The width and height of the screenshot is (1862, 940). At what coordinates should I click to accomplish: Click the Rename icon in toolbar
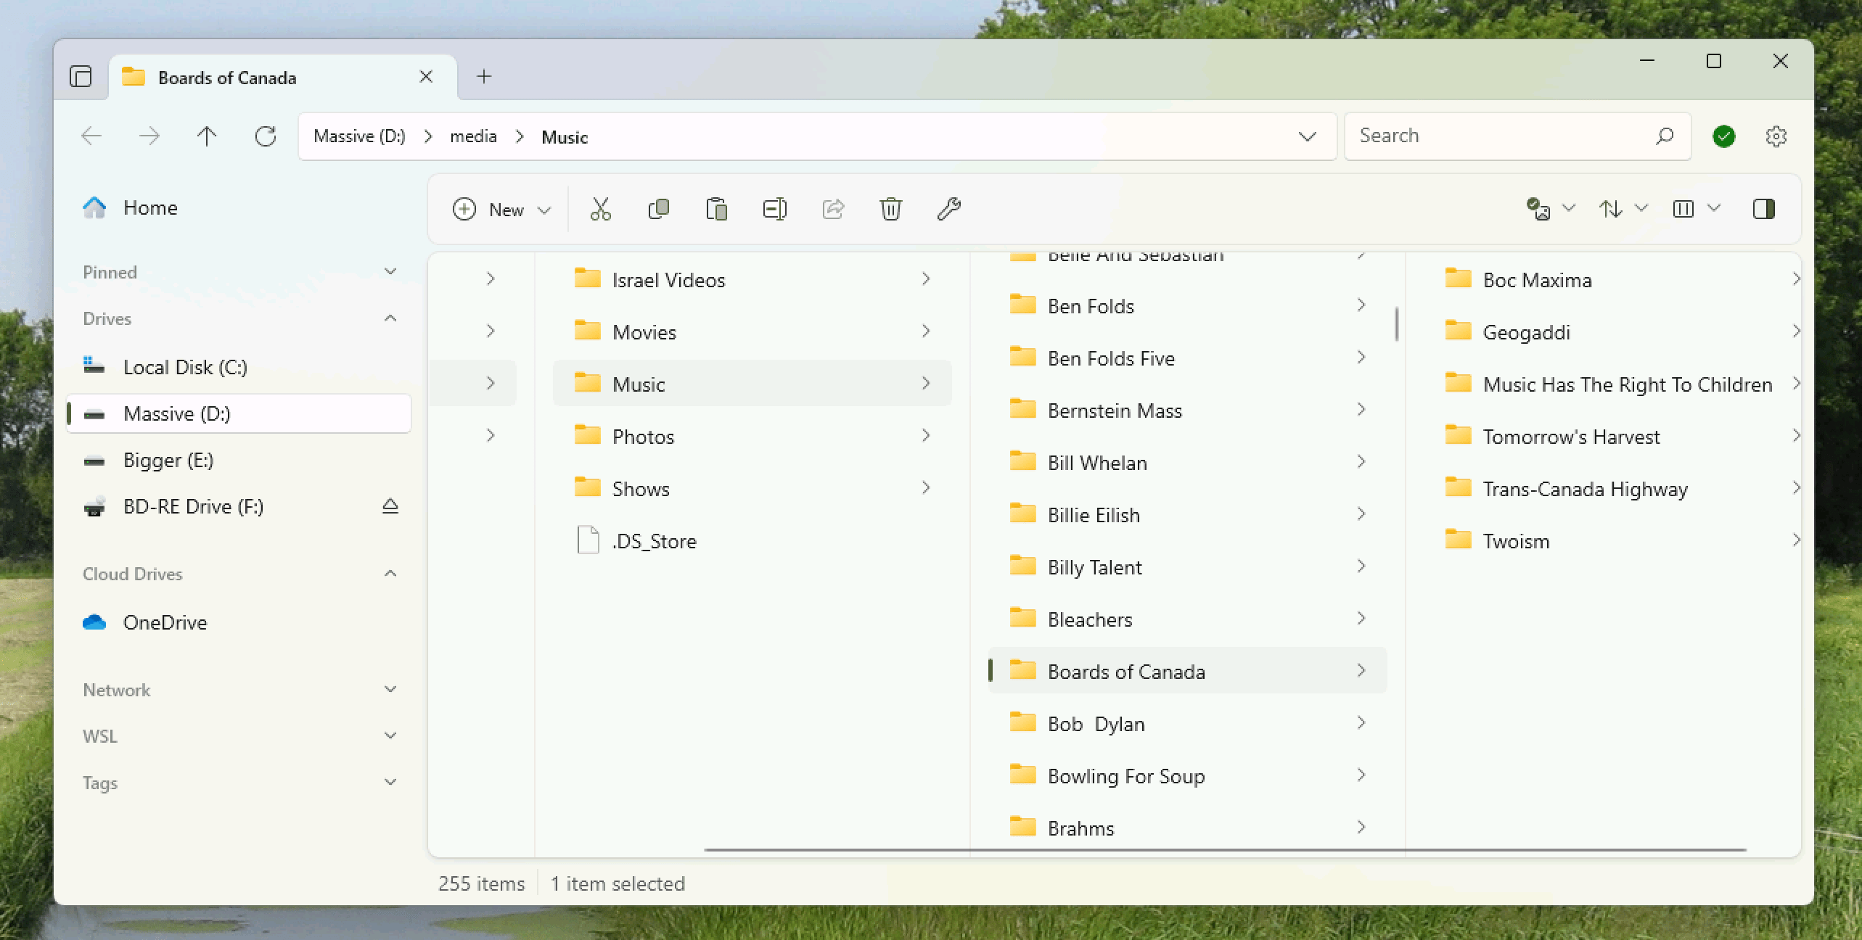pos(774,209)
